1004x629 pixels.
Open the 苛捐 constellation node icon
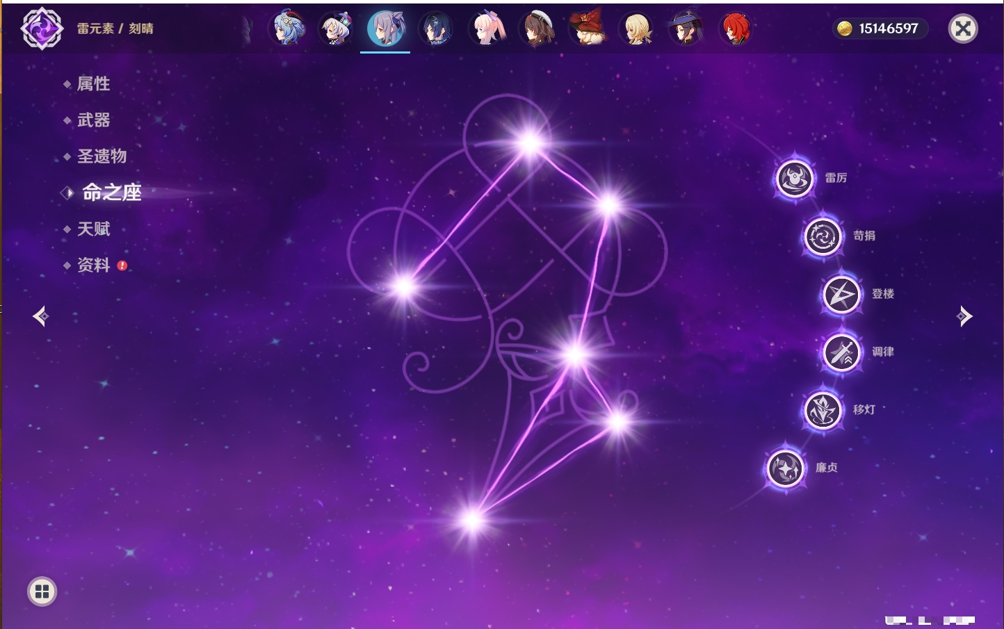click(x=823, y=236)
